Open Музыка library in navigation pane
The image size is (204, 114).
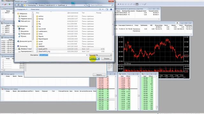tap(23, 36)
